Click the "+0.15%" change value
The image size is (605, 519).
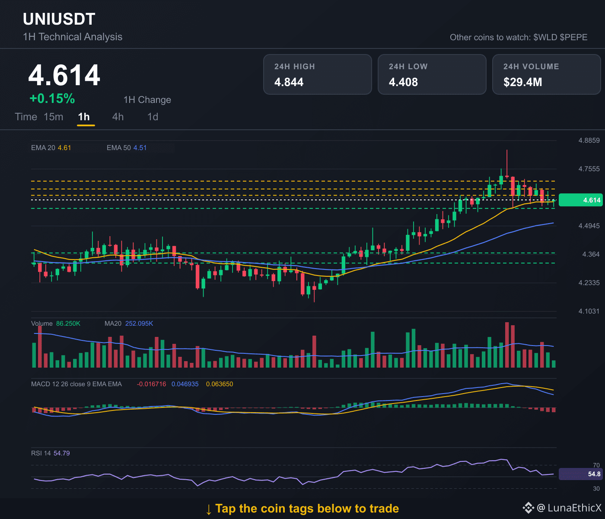(x=52, y=99)
